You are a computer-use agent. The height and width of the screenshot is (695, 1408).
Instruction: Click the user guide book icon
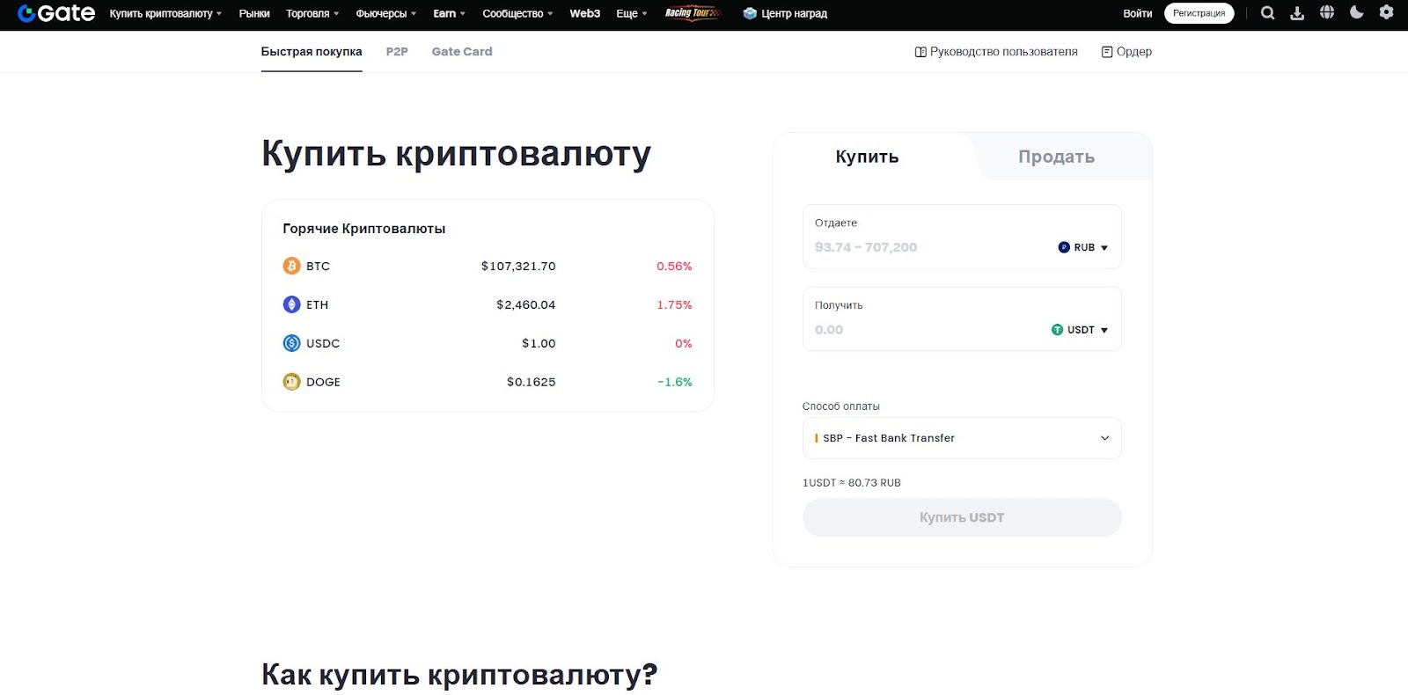pos(920,52)
